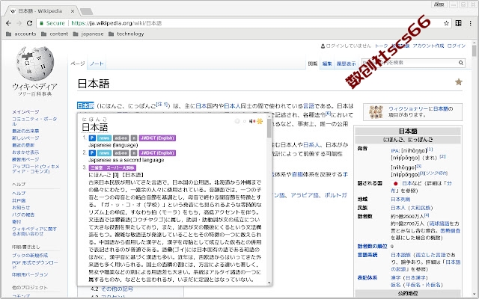This screenshot has height=299, width=479.
Task: Click the browser forward arrow
Action: [19, 23]
